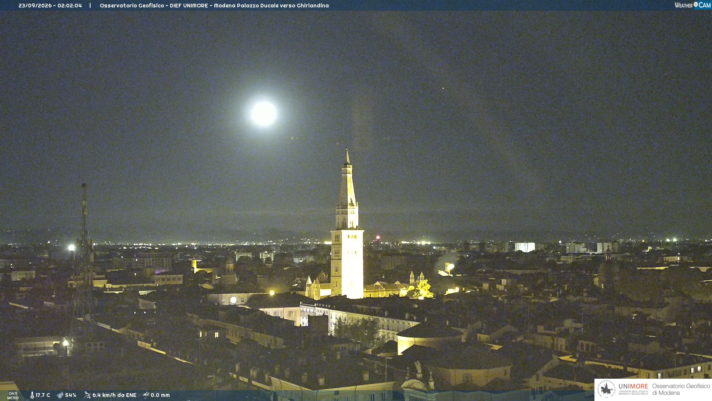Open the DATI METEO label
Viewport: 712px width, 401px height.
pyautogui.click(x=13, y=395)
